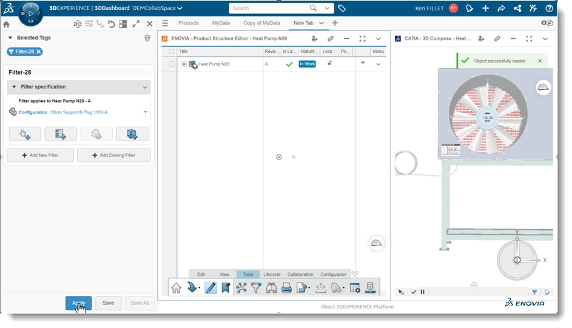Open the Help question mark icon
The width and height of the screenshot is (572, 328).
549,8
